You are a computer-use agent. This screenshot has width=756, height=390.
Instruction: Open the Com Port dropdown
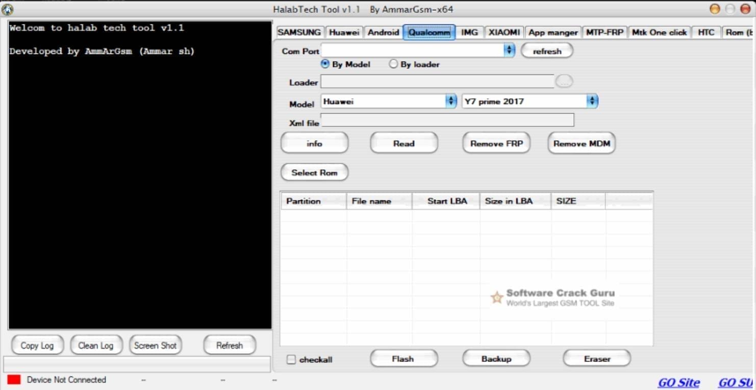pyautogui.click(x=510, y=50)
